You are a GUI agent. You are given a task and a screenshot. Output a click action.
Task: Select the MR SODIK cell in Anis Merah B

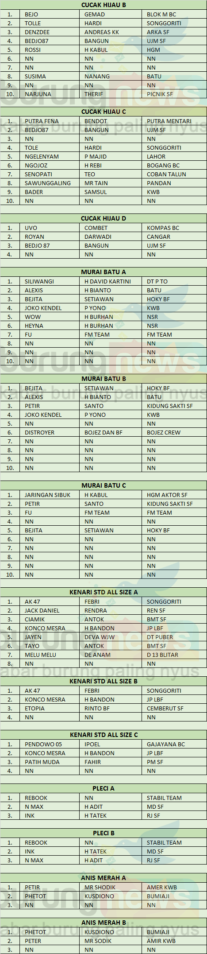click(111, 940)
